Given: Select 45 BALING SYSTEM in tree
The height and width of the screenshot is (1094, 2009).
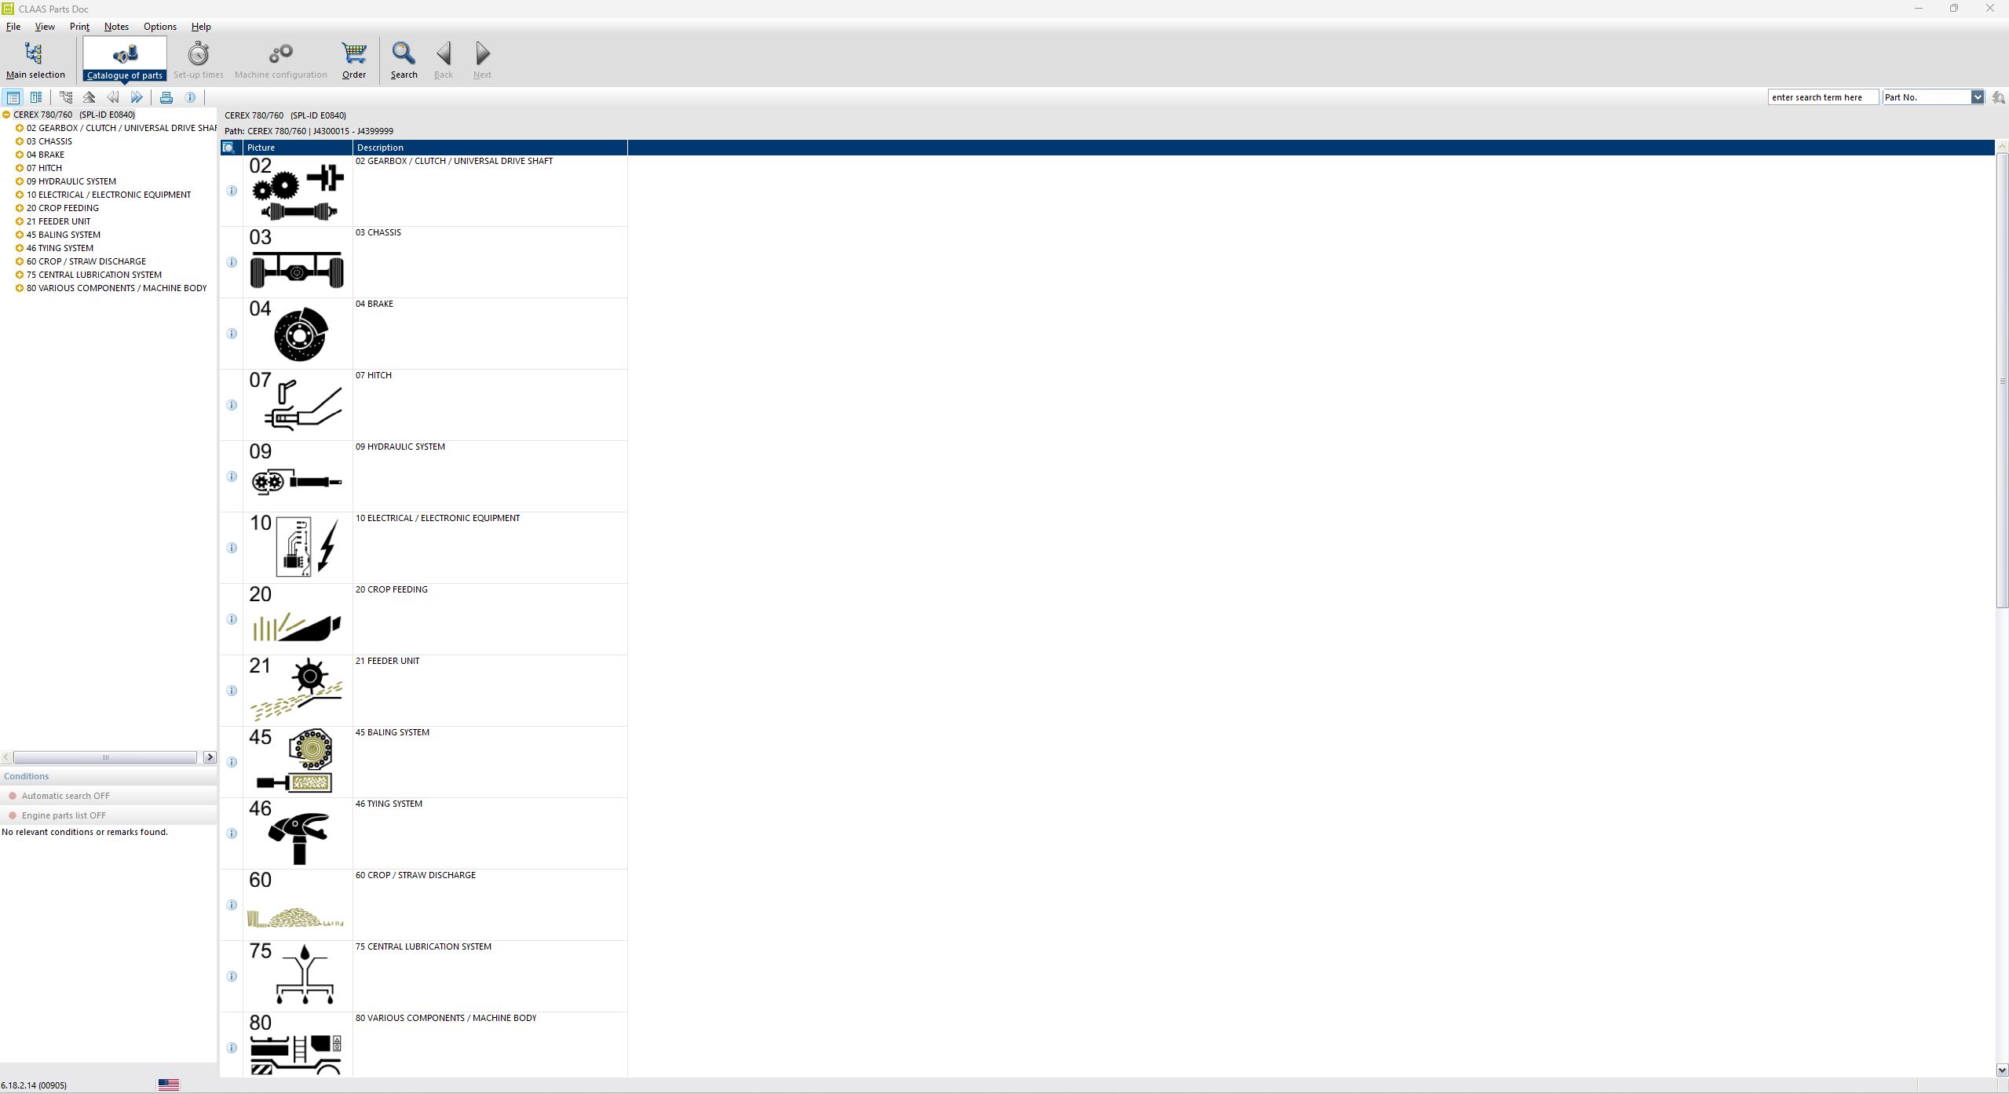Looking at the screenshot, I should (63, 235).
